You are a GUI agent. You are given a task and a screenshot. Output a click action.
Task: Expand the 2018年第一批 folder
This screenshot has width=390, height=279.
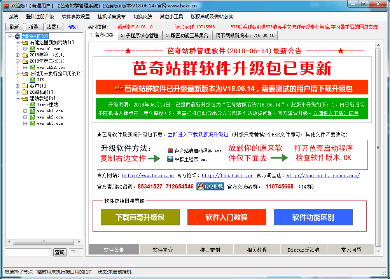pyautogui.click(x=17, y=55)
